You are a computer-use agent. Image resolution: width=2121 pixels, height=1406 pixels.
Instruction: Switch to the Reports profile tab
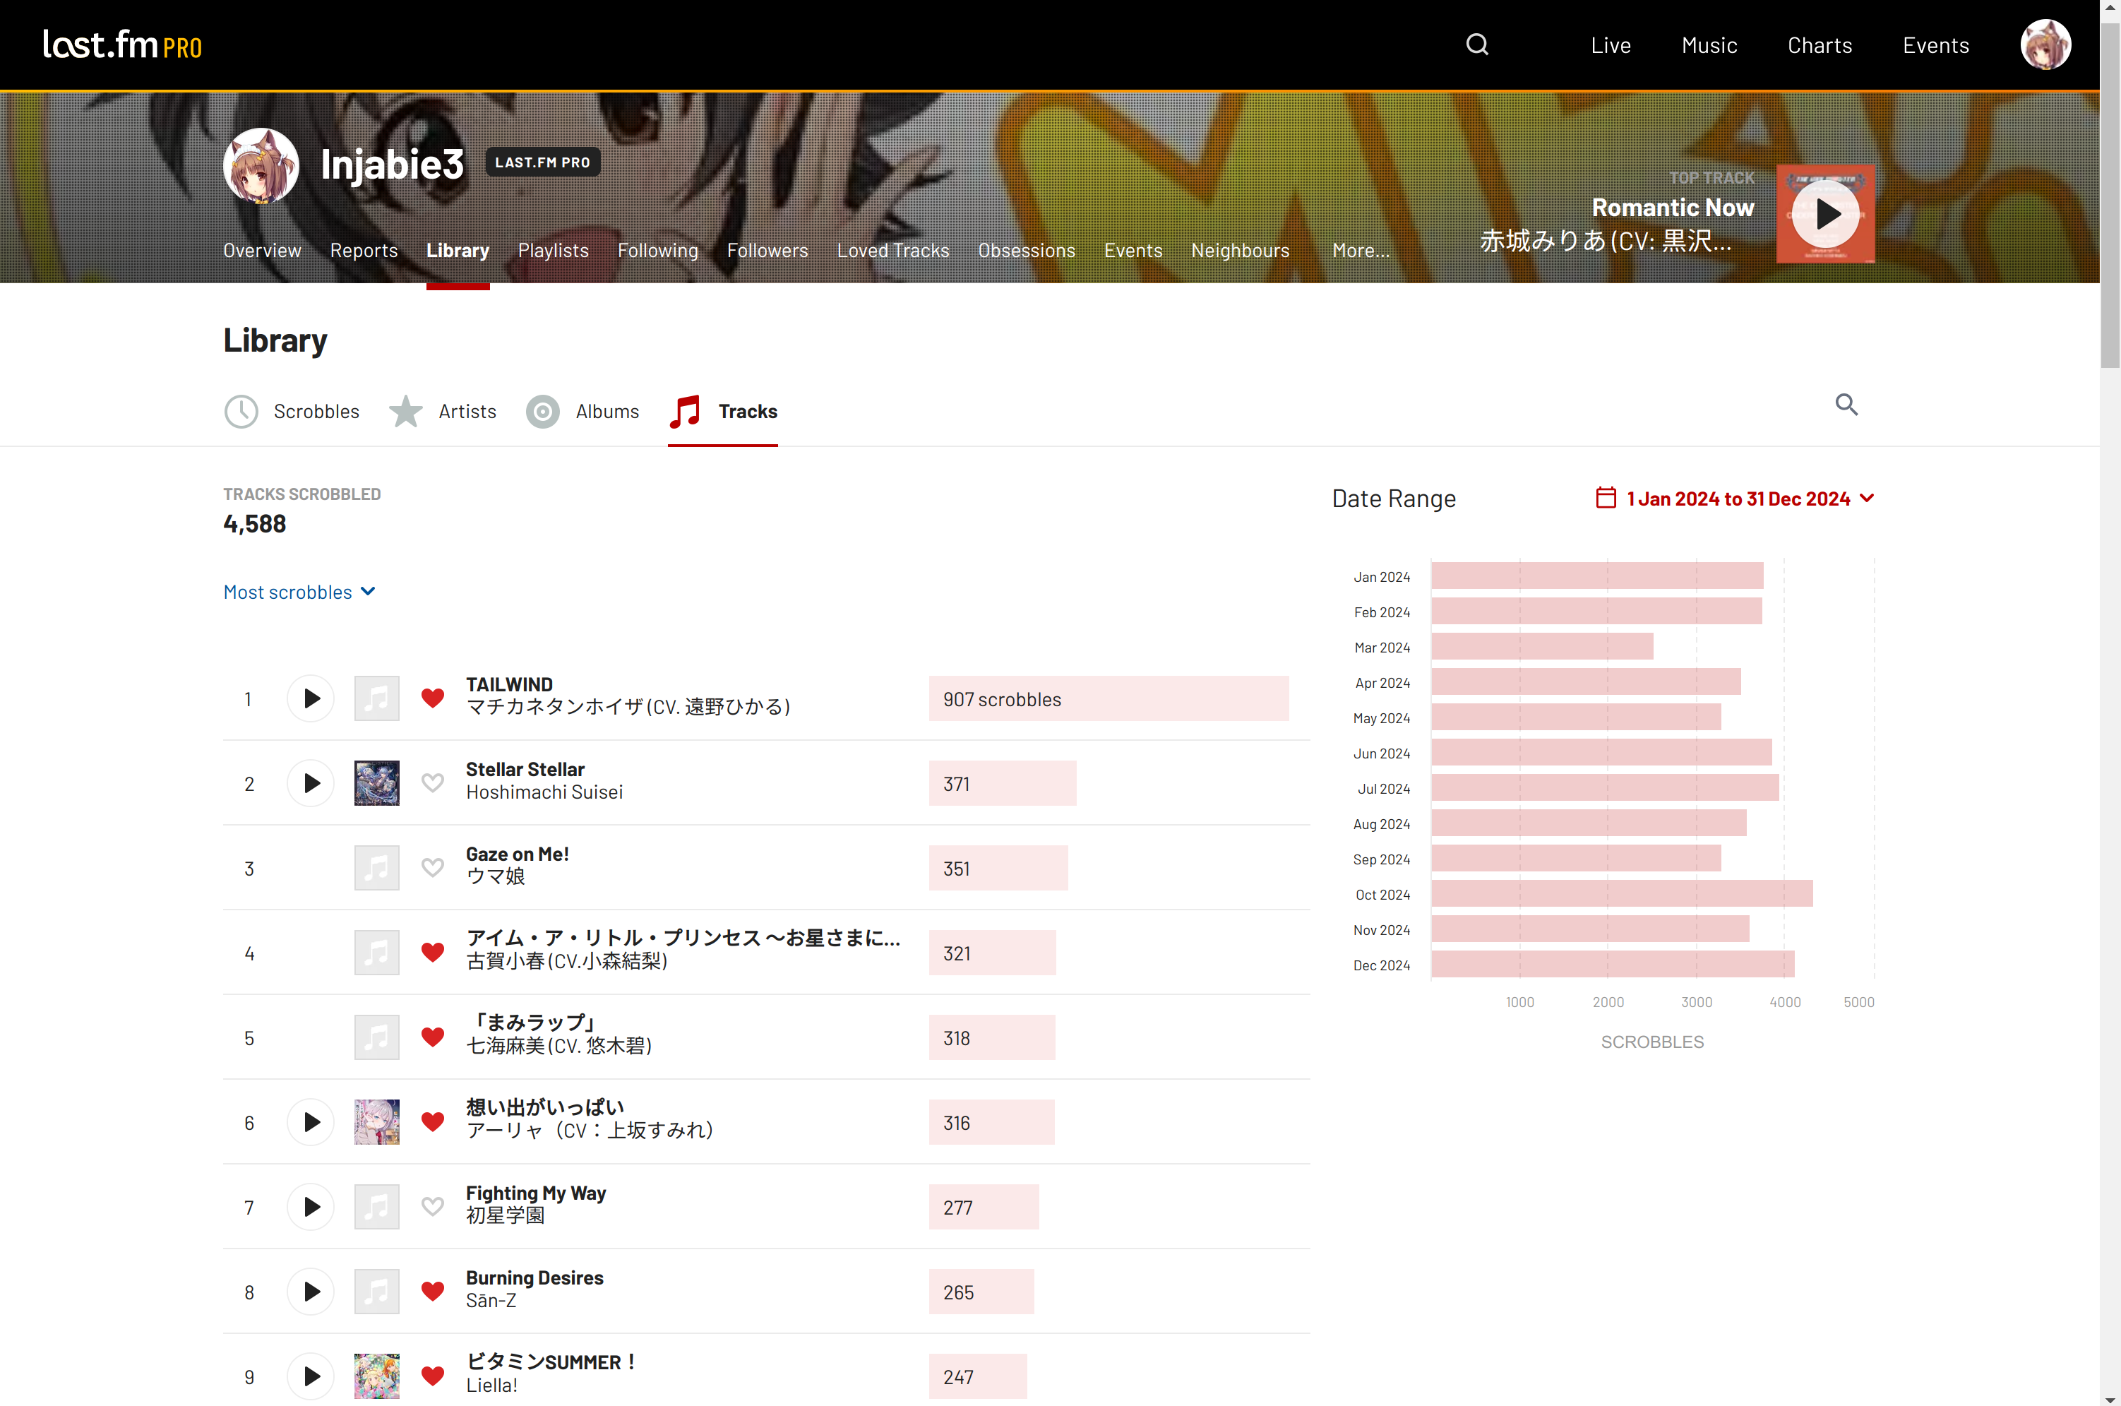point(364,251)
